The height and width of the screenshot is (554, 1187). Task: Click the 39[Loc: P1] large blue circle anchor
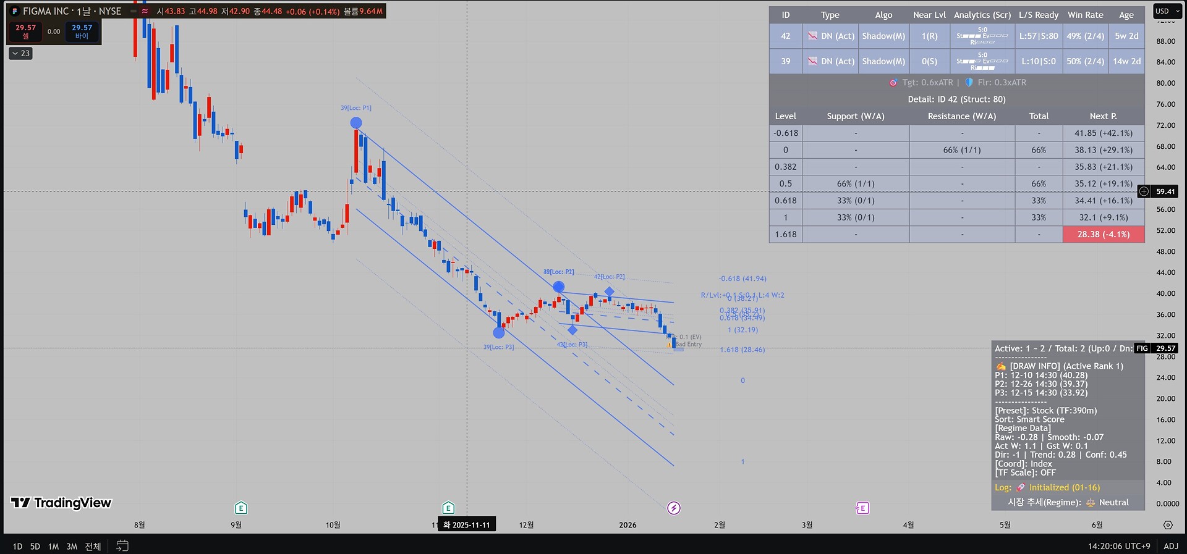pos(356,123)
